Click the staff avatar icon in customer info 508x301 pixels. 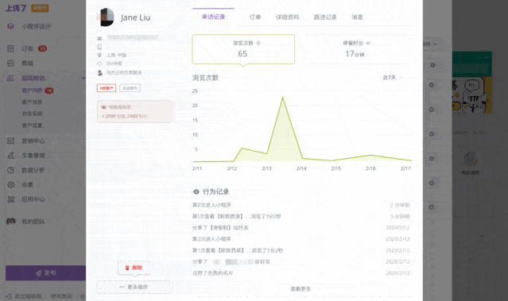point(100,73)
